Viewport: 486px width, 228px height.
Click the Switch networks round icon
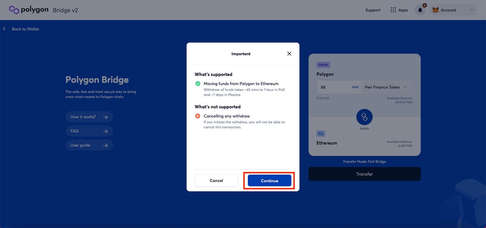[364, 117]
